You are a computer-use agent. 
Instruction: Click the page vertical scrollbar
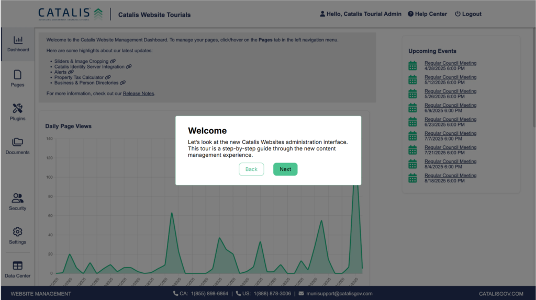coord(534,78)
